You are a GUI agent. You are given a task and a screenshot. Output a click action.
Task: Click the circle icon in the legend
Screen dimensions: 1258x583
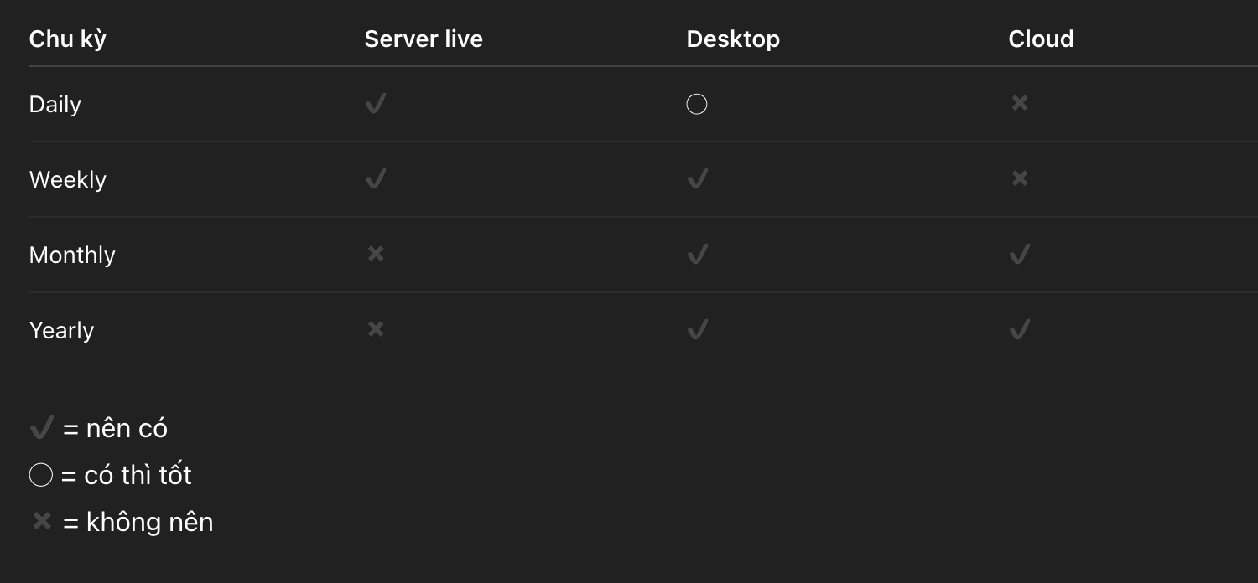point(41,475)
